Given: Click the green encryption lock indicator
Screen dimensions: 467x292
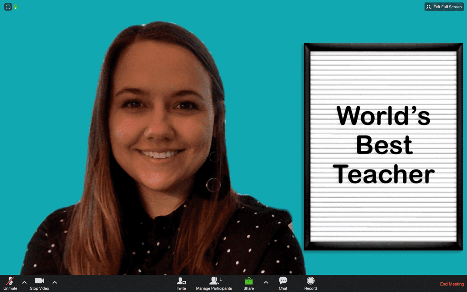Looking at the screenshot, I should (x=16, y=6).
